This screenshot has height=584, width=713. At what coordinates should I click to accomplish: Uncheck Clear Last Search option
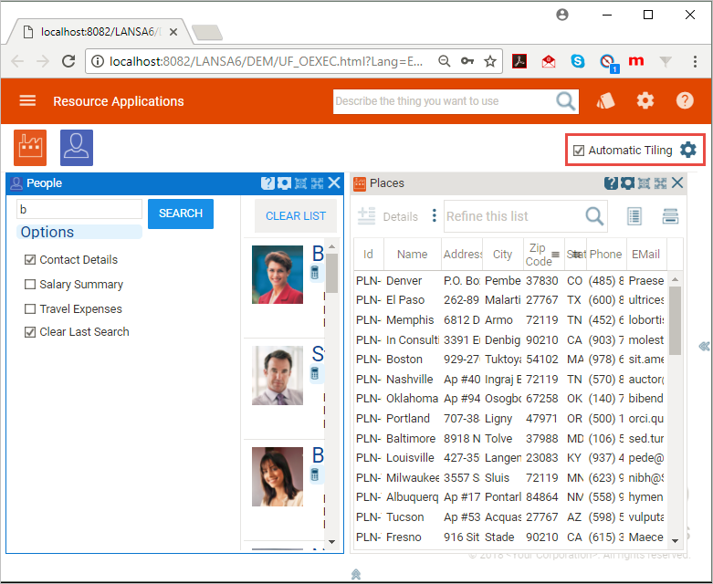click(30, 332)
